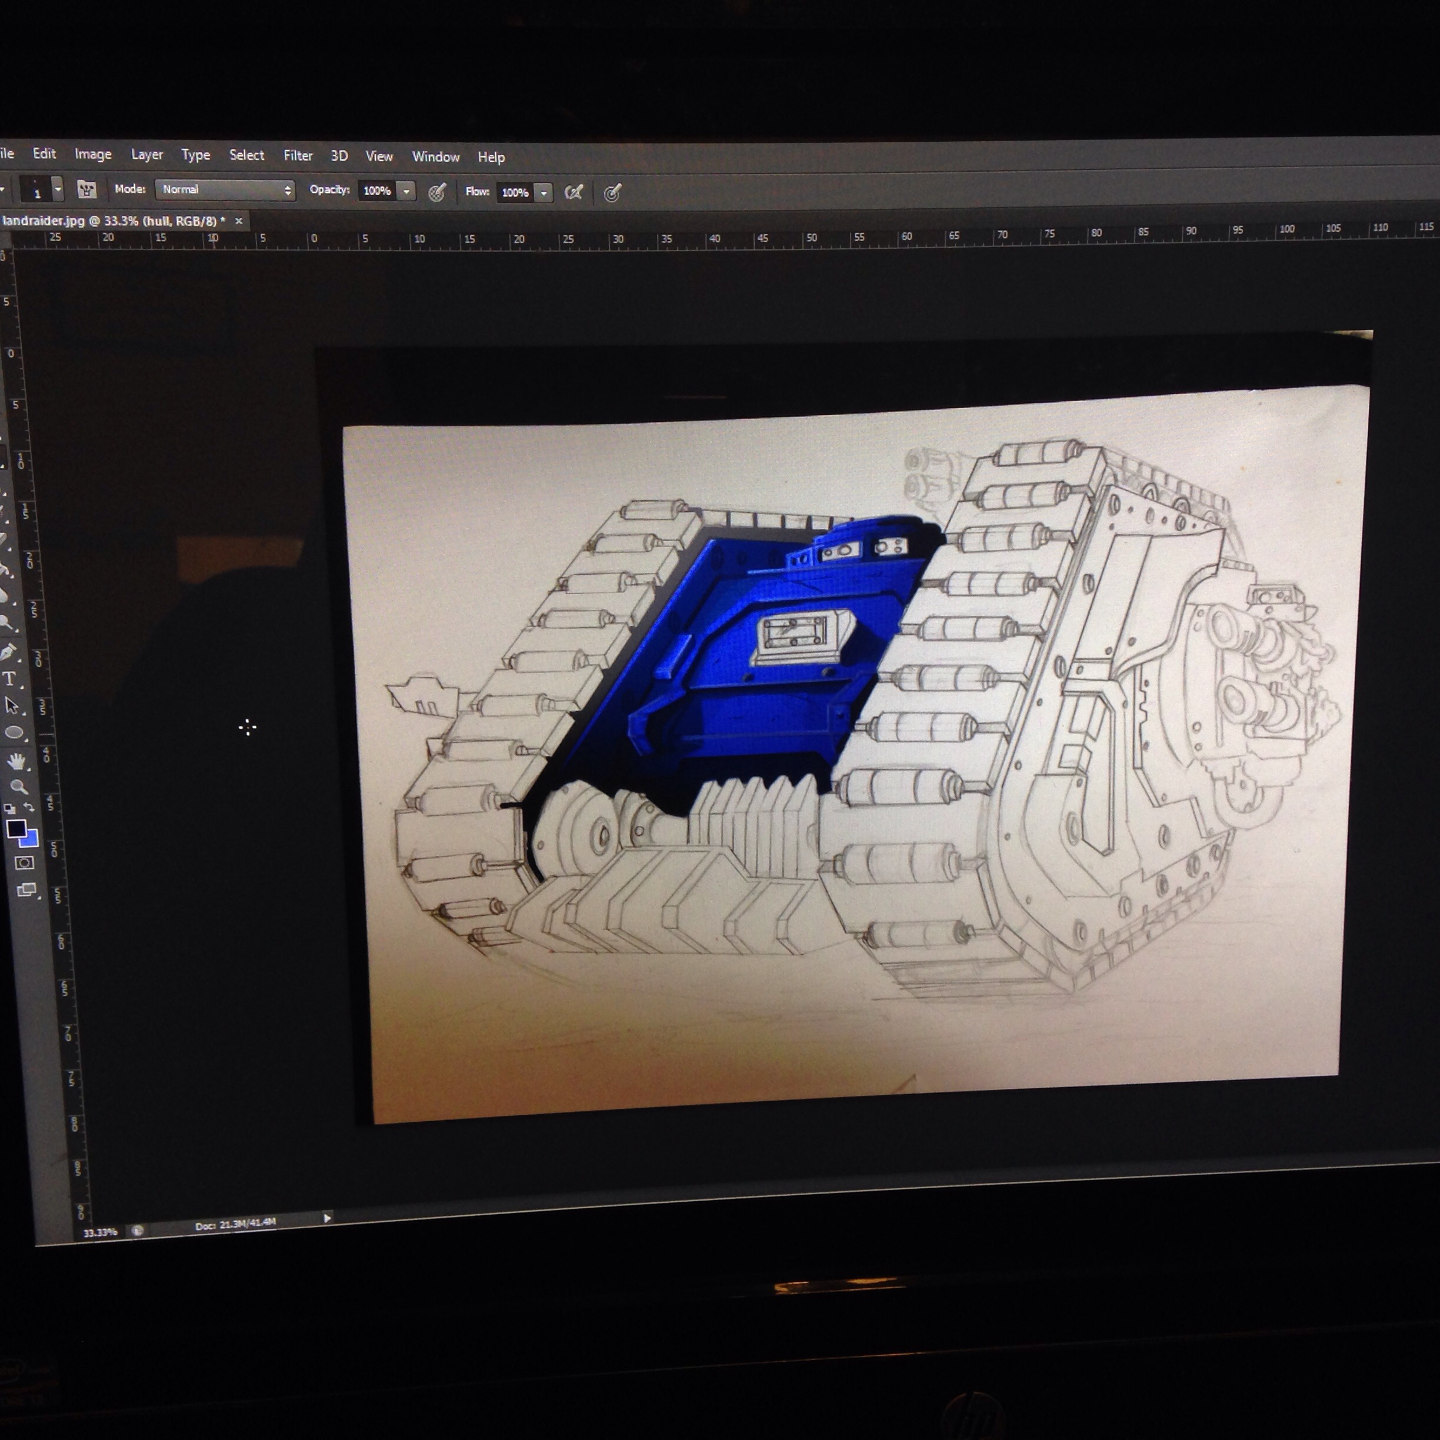Expand the Opacity slider dropdown arrow
This screenshot has width=1440, height=1440.
click(x=406, y=192)
